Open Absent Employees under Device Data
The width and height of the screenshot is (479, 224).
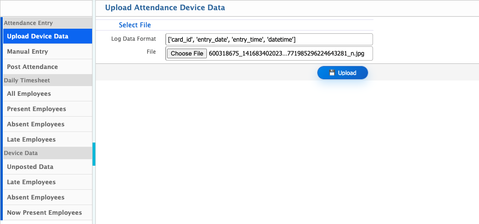click(36, 197)
